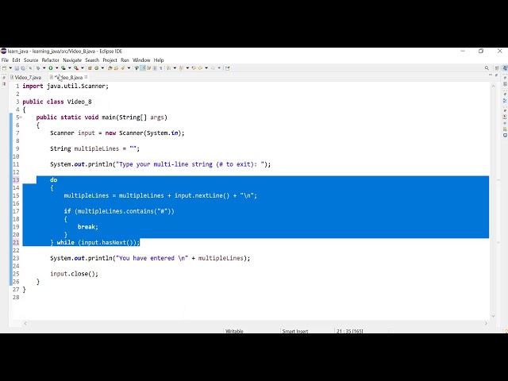Screen dimensions: 508x381
Task: Open the Search dropdown arrow
Action: click(129, 68)
